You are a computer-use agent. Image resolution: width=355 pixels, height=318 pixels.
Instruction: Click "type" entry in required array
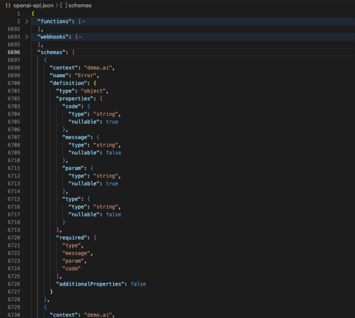pos(72,245)
